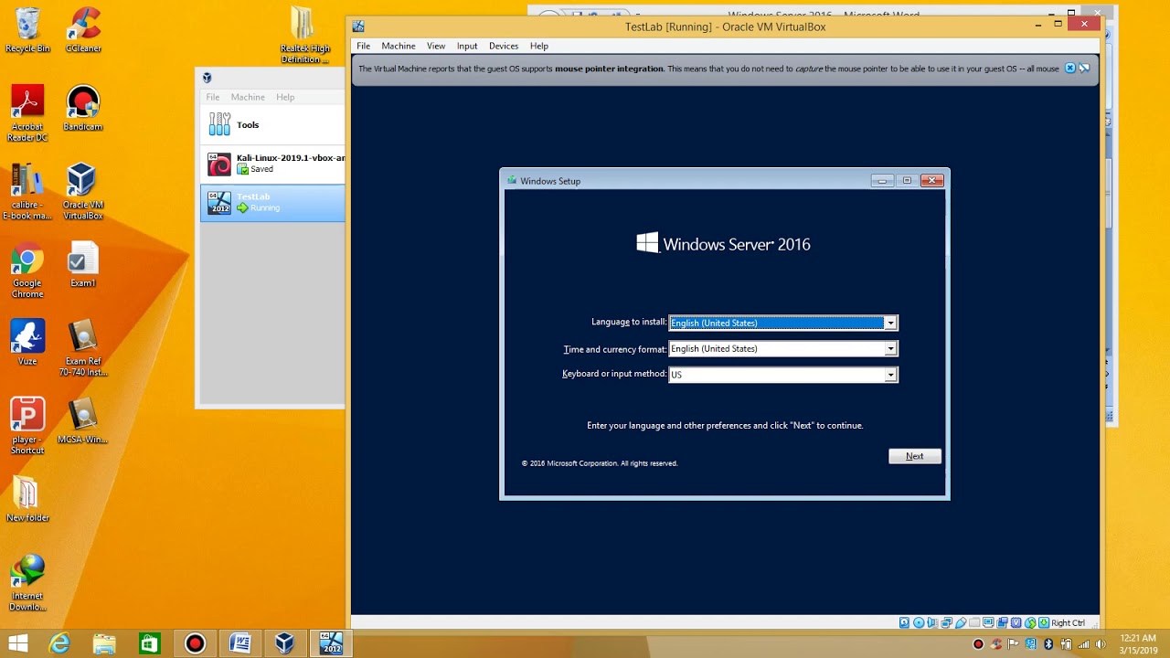Click the recording status icon in VM bar
The height and width of the screenshot is (658, 1170).
[x=1002, y=622]
